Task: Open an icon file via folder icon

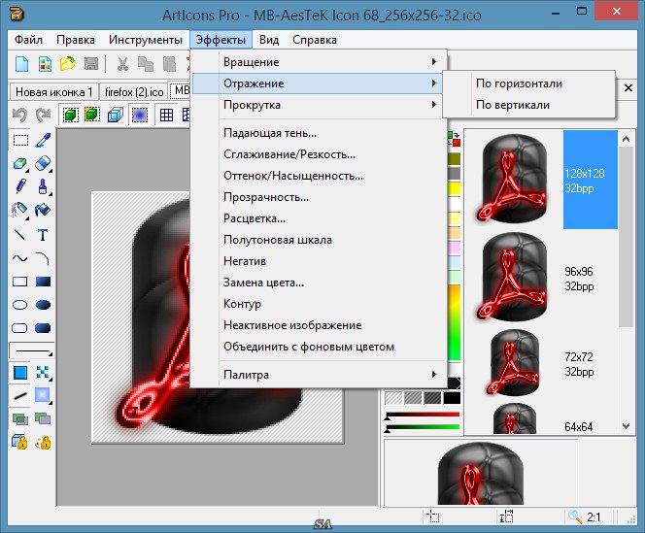Action: click(x=68, y=64)
